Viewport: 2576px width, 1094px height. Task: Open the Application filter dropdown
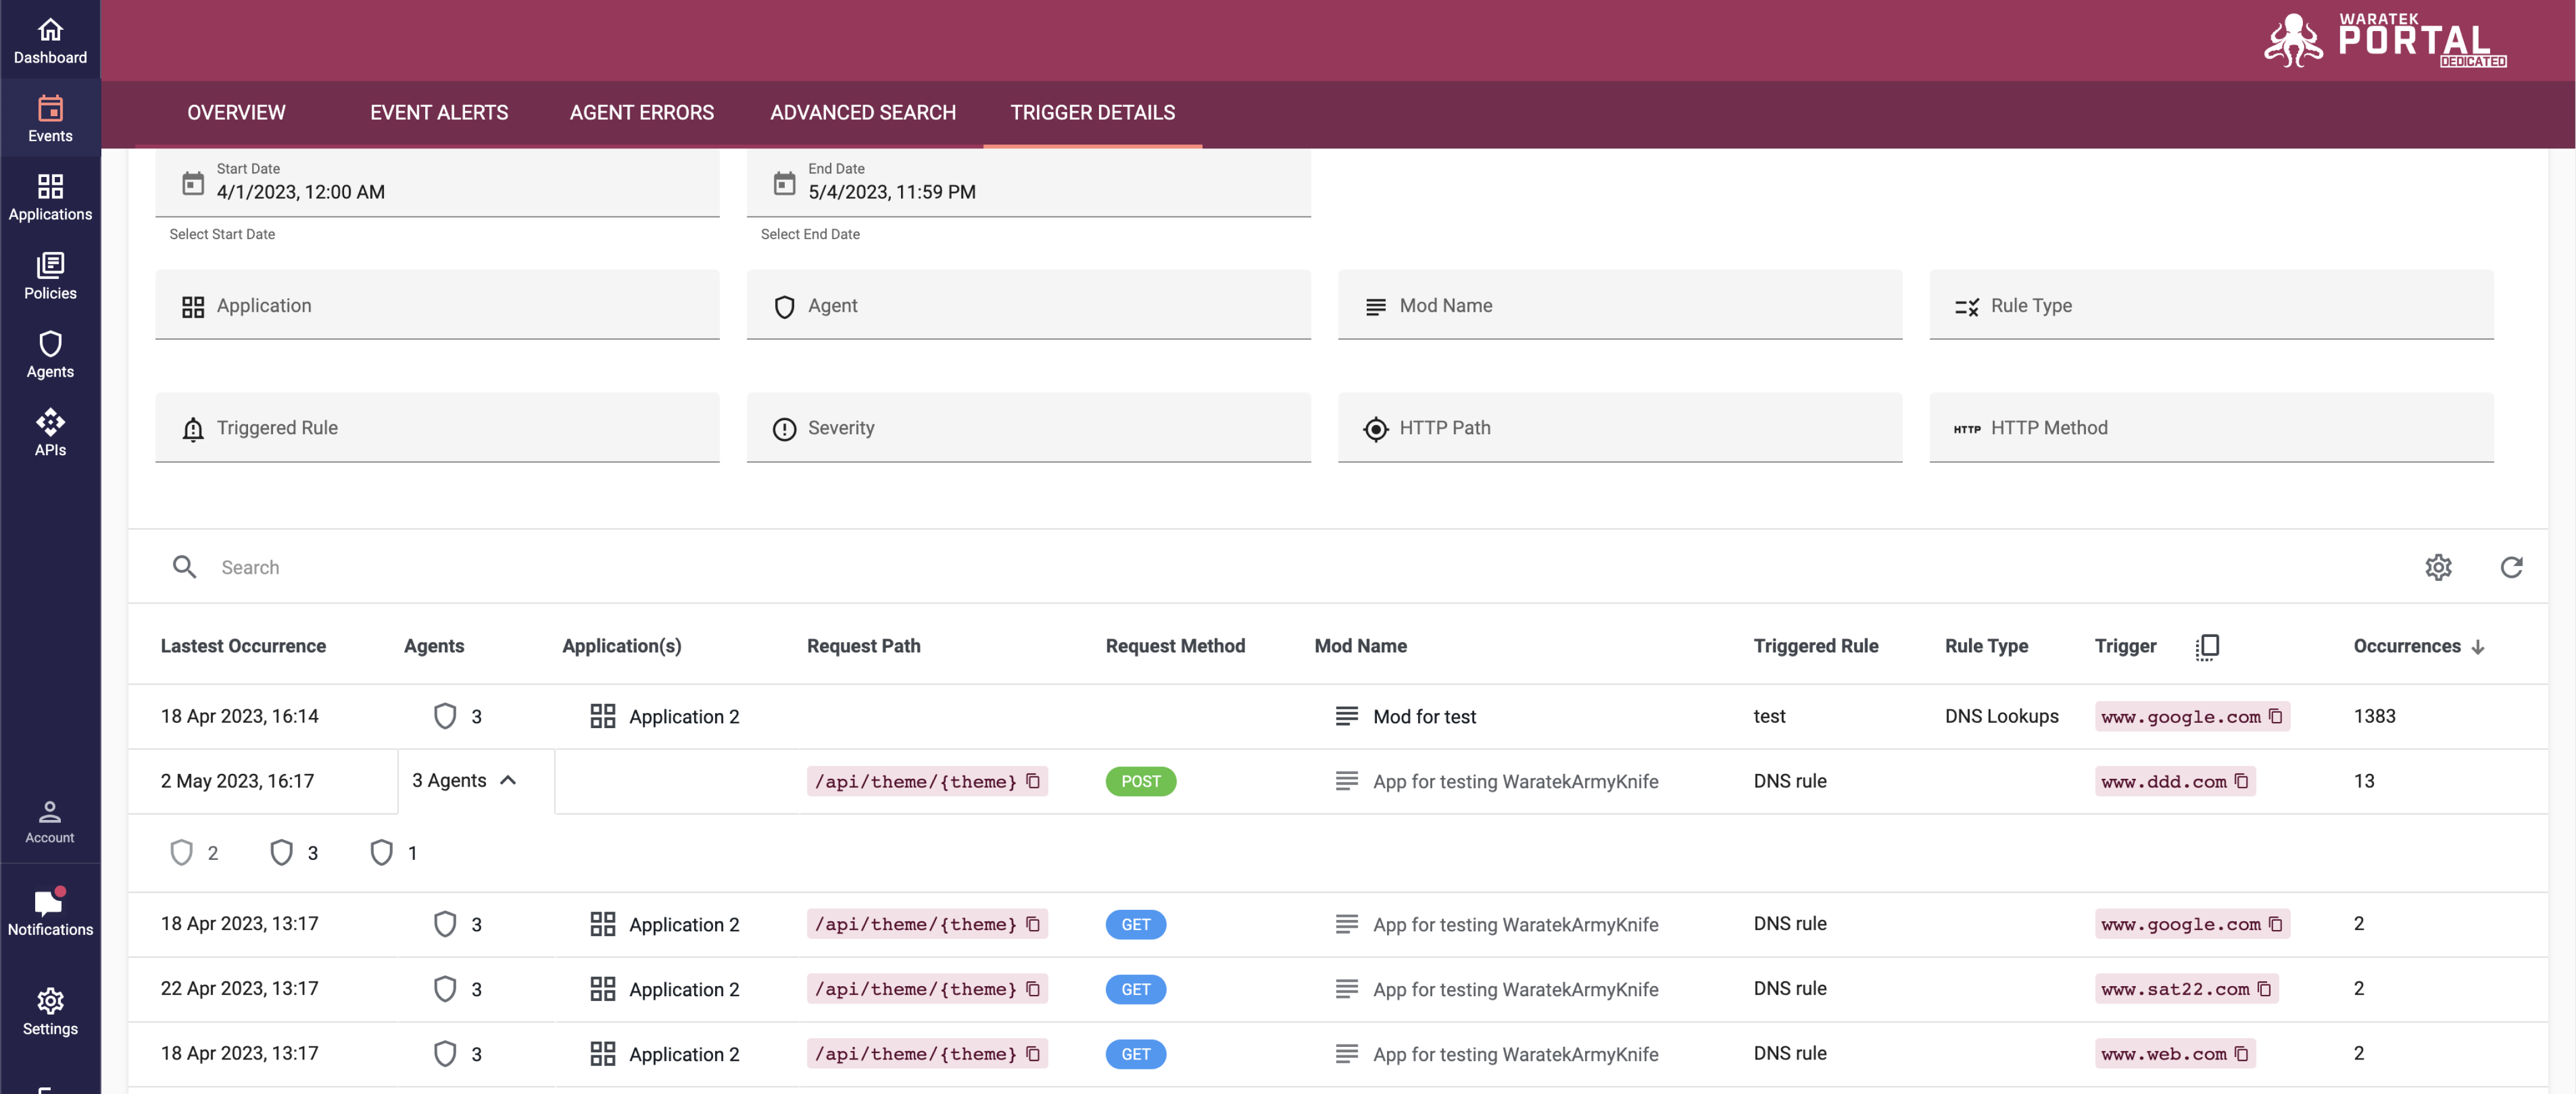[437, 304]
